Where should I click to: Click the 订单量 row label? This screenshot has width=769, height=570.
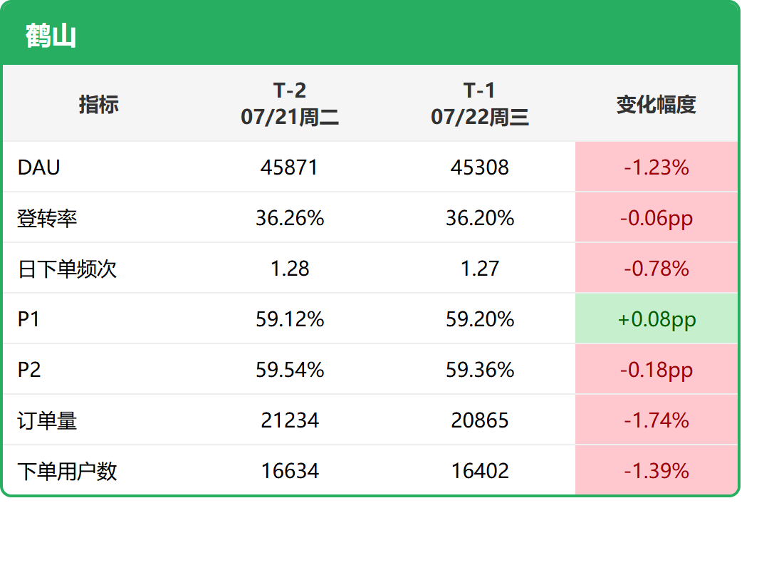tap(47, 420)
